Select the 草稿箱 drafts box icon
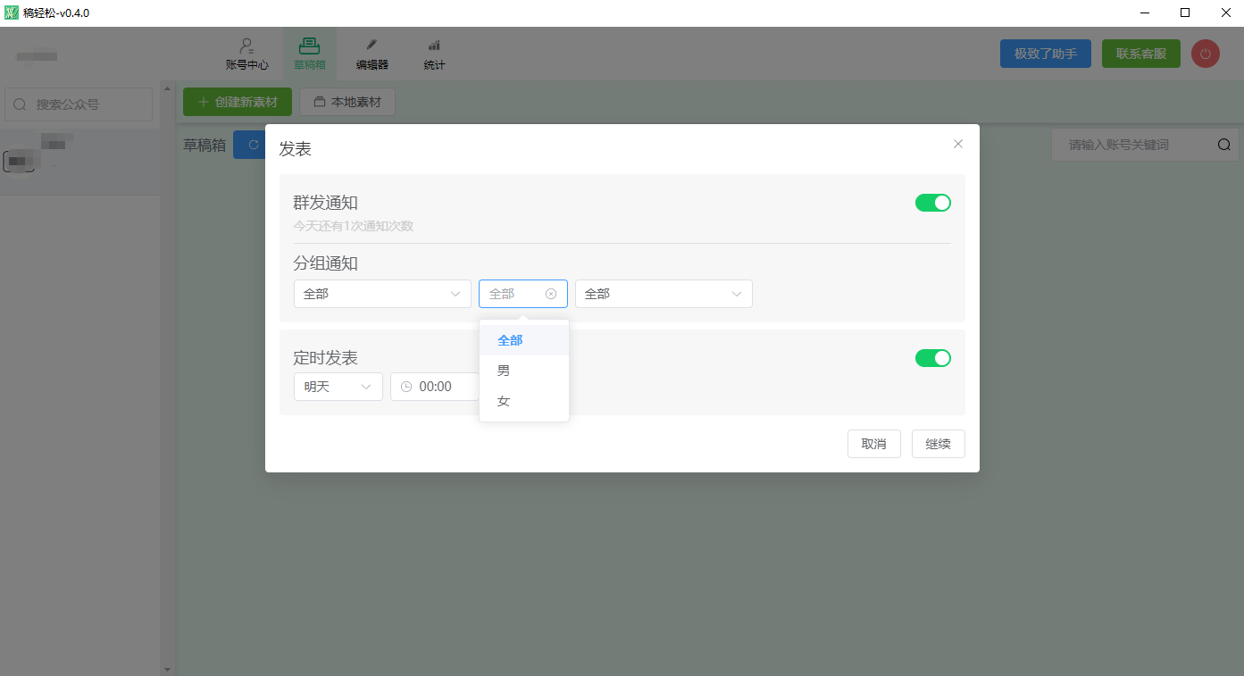 [x=309, y=47]
